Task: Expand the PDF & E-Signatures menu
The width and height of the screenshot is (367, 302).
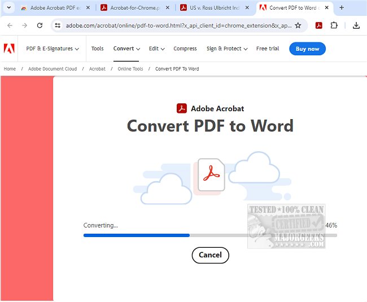Action: [x=53, y=49]
